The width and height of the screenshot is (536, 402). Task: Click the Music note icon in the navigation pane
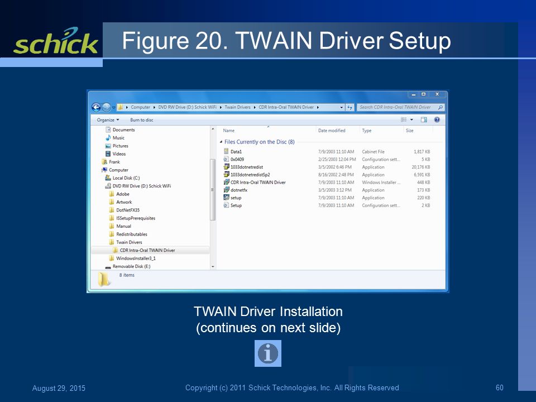click(108, 138)
